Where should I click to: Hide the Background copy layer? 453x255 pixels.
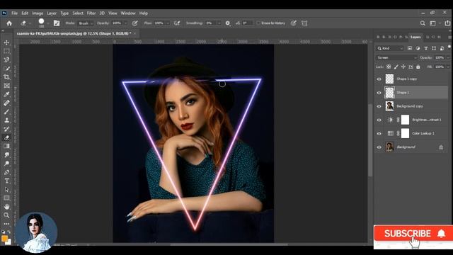[379, 106]
